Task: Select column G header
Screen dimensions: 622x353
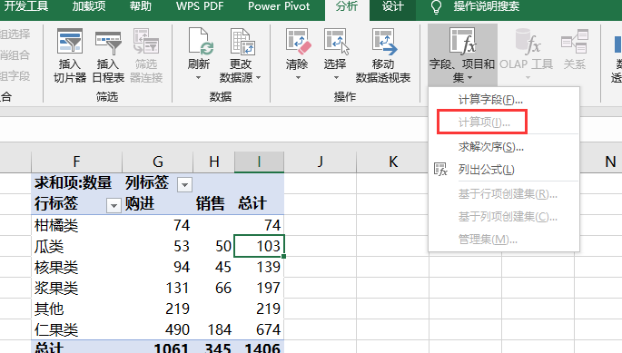Action: click(x=157, y=162)
